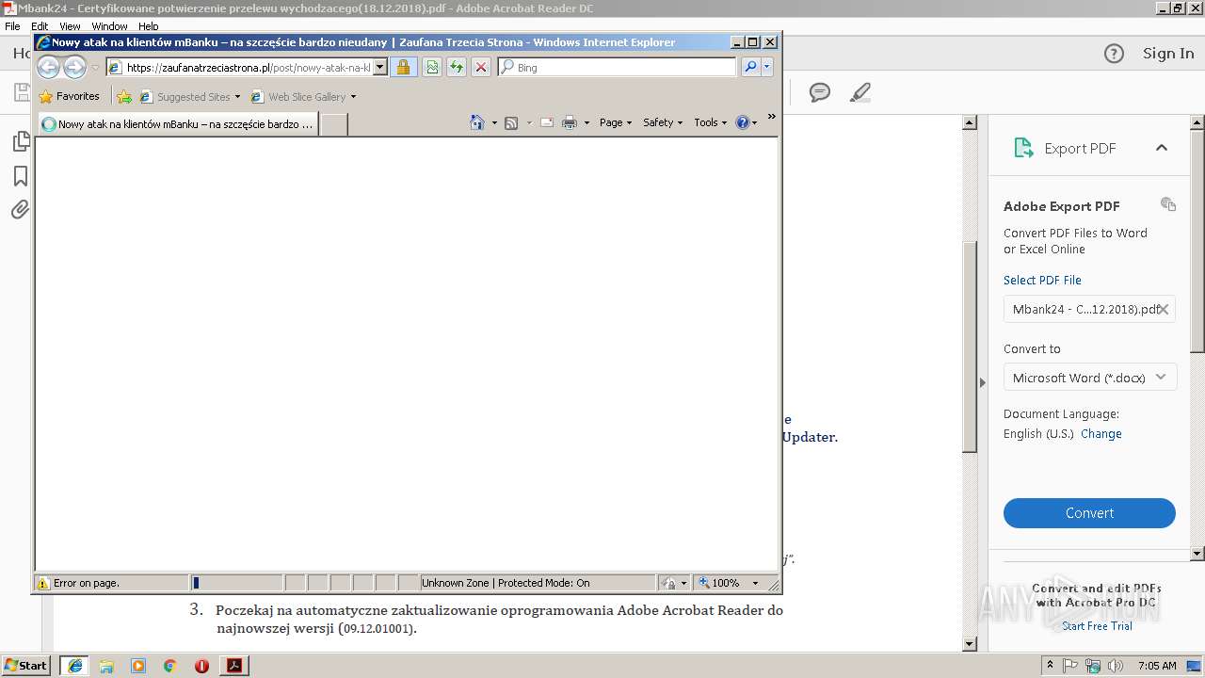Open the IE Tools menu

pyautogui.click(x=711, y=122)
